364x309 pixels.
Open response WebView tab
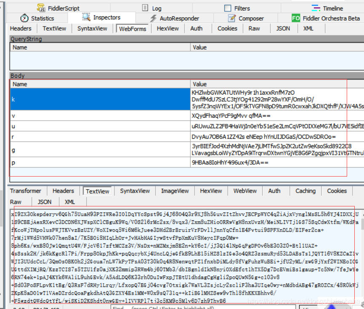pos(245,191)
